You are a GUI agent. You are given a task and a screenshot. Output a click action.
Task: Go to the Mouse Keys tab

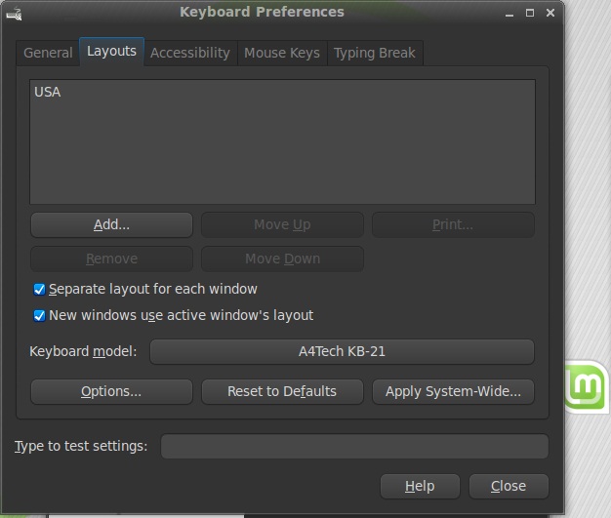tap(282, 53)
